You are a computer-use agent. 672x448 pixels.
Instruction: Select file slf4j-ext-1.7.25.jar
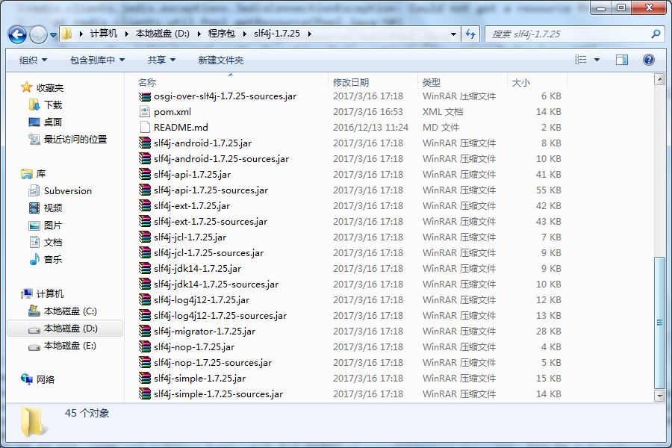pyautogui.click(x=192, y=206)
